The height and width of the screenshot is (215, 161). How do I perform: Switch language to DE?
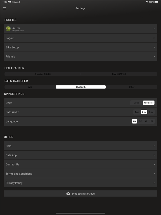click(x=140, y=121)
